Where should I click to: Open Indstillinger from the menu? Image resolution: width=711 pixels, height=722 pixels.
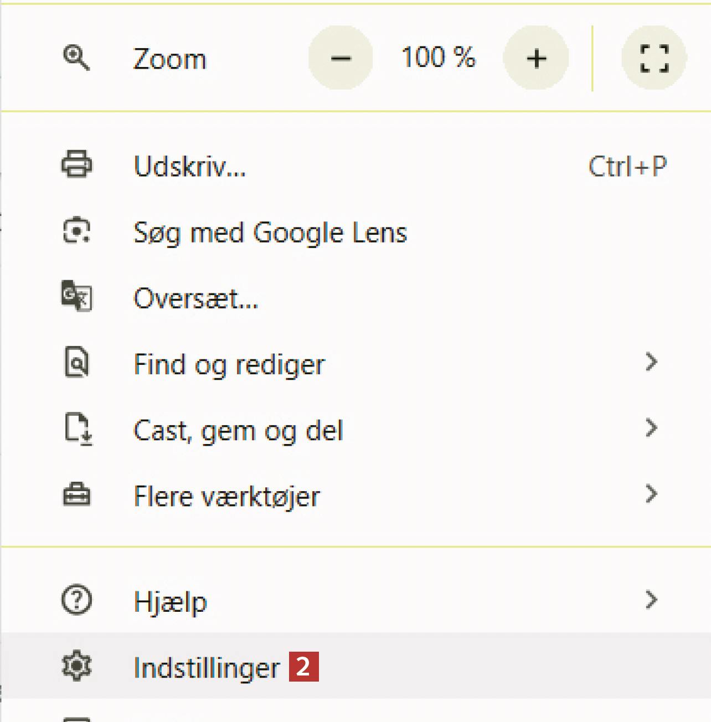pos(207,667)
